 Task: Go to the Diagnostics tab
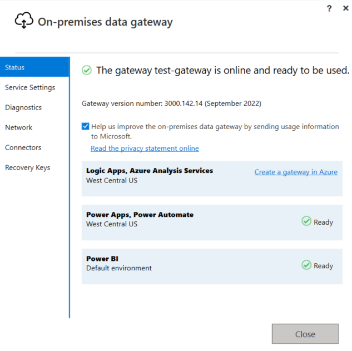point(23,107)
